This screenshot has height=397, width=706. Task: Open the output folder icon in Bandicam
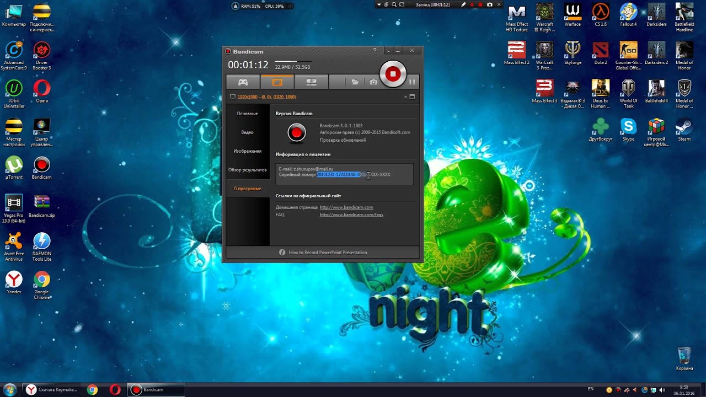pyautogui.click(x=355, y=82)
